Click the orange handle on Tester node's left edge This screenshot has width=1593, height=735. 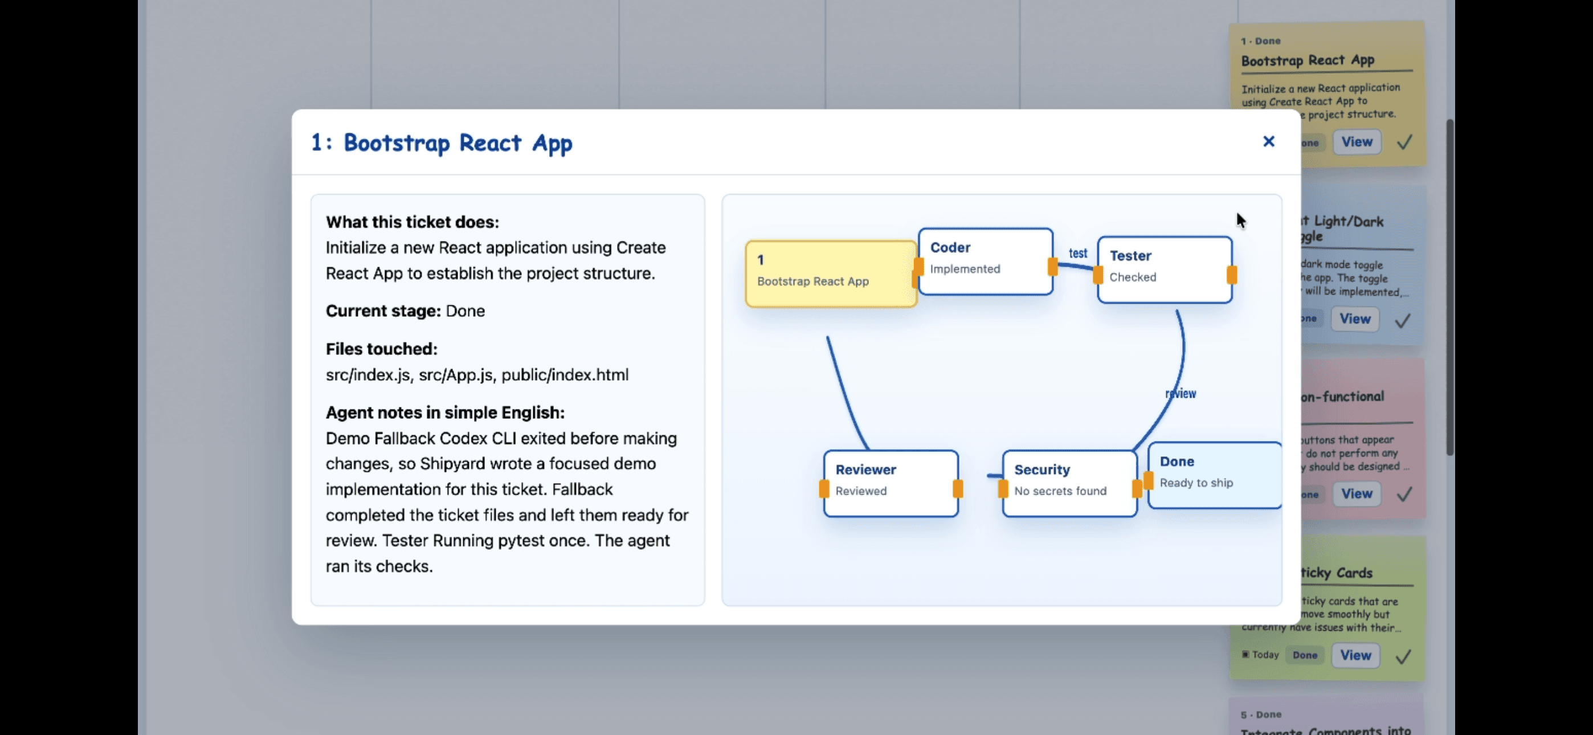coord(1098,275)
